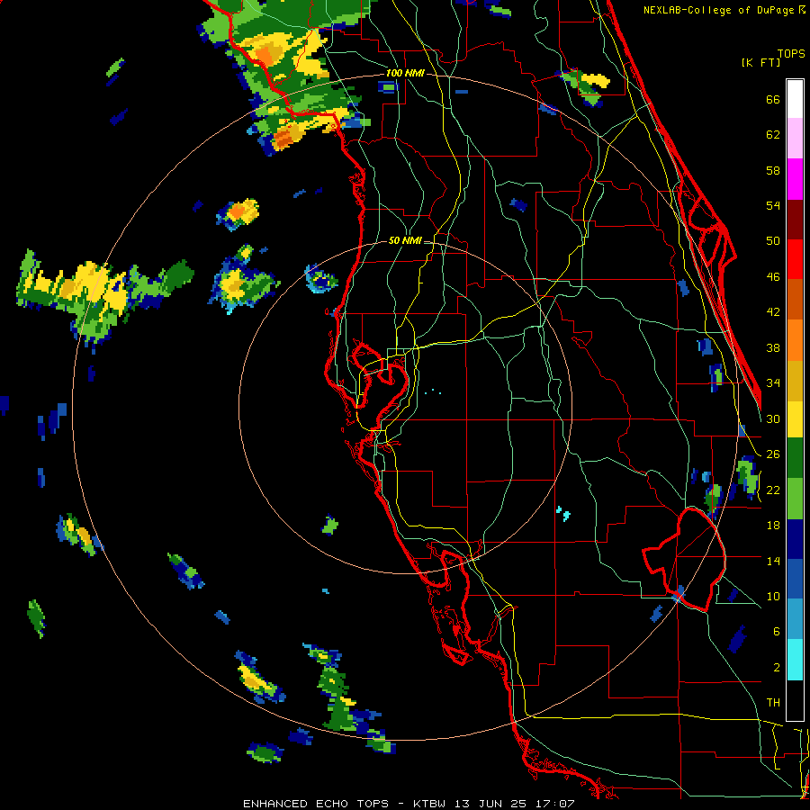
Task: Click the '22' legend label
Action: click(773, 490)
